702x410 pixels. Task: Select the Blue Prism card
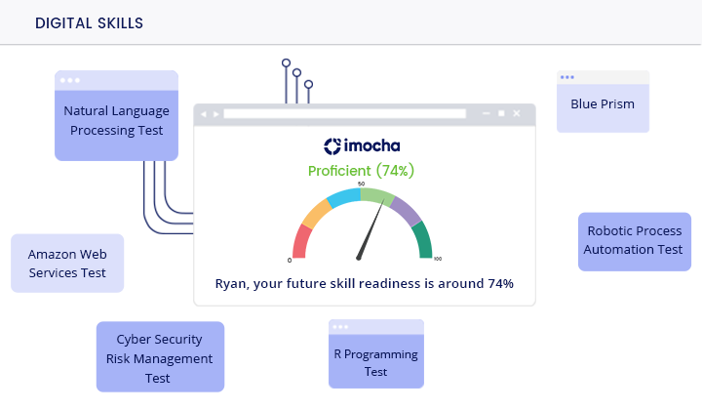click(603, 102)
